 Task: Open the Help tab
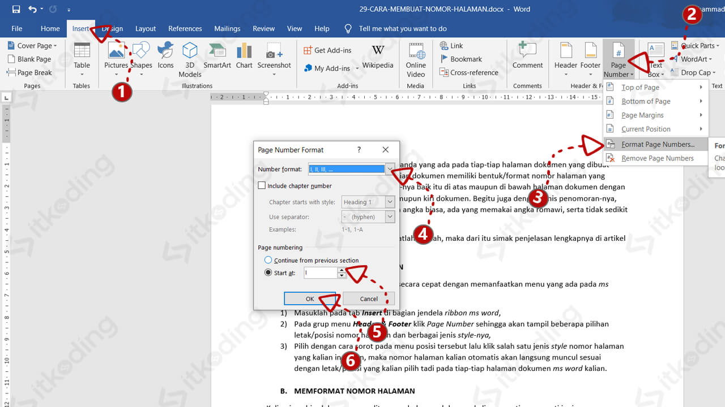tap(322, 28)
